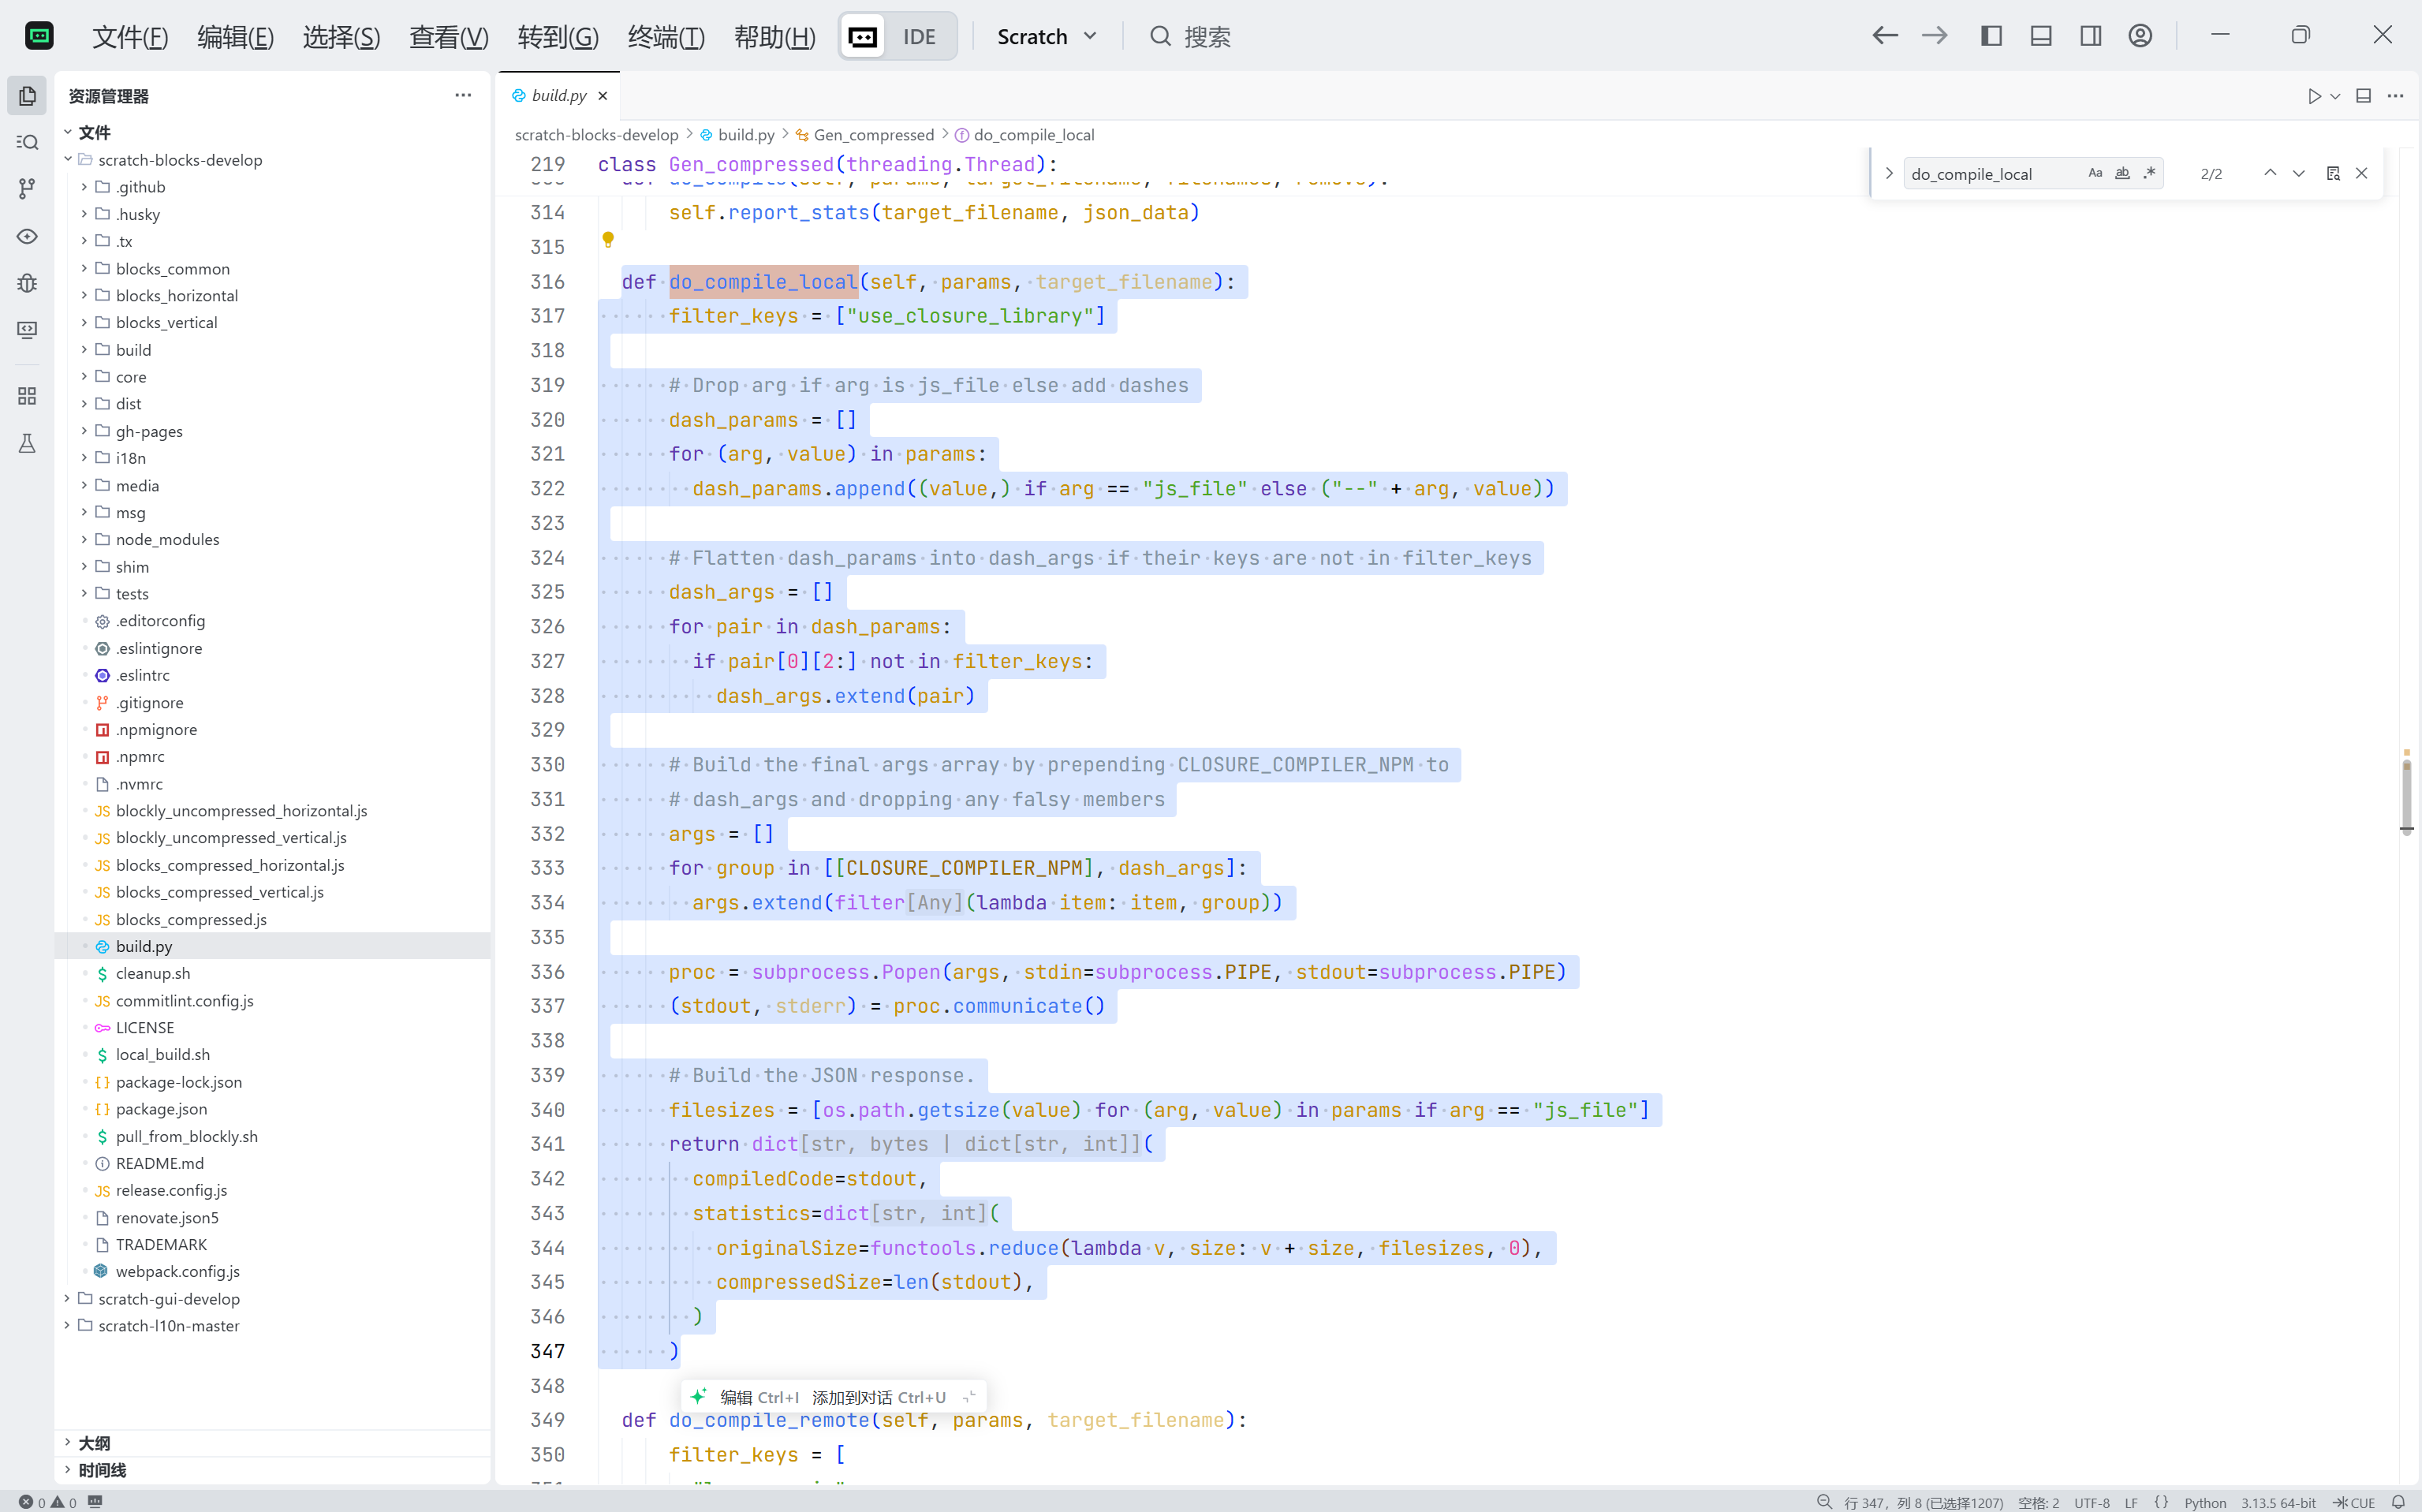The image size is (2422, 1512).
Task: Click the lightbulb quick-fix icon at line 315
Action: 608,240
